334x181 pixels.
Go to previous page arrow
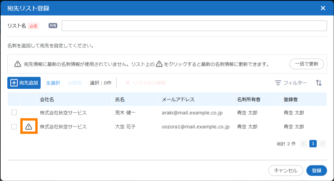303,143
